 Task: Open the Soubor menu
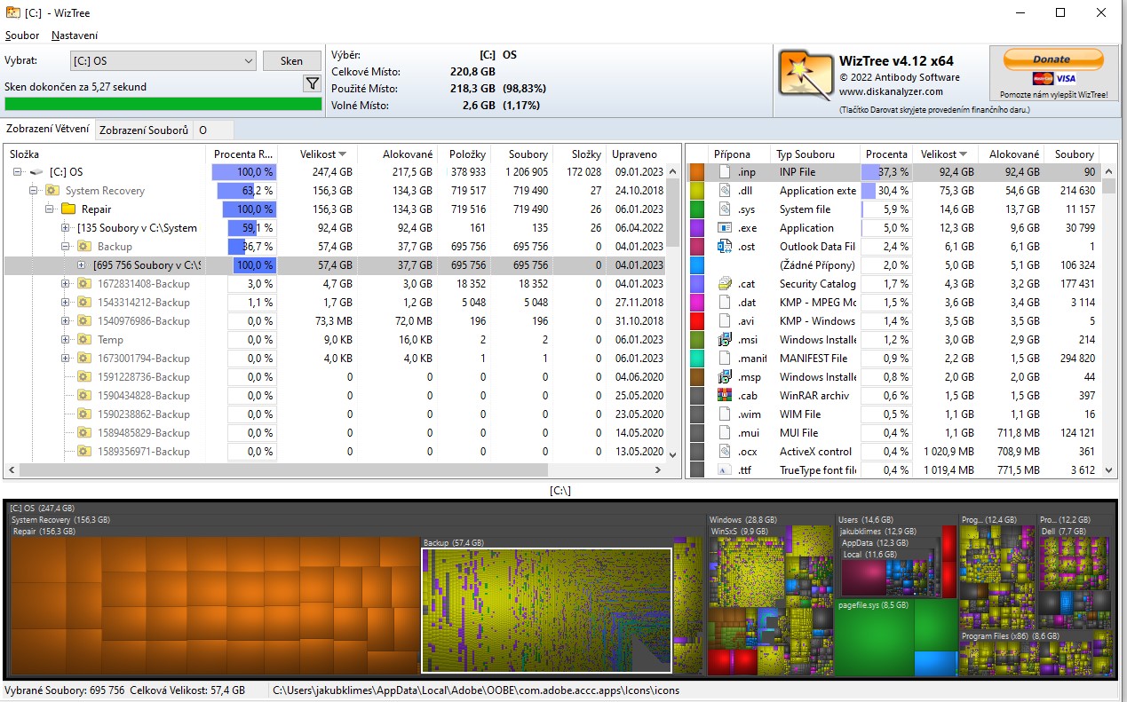(x=22, y=35)
